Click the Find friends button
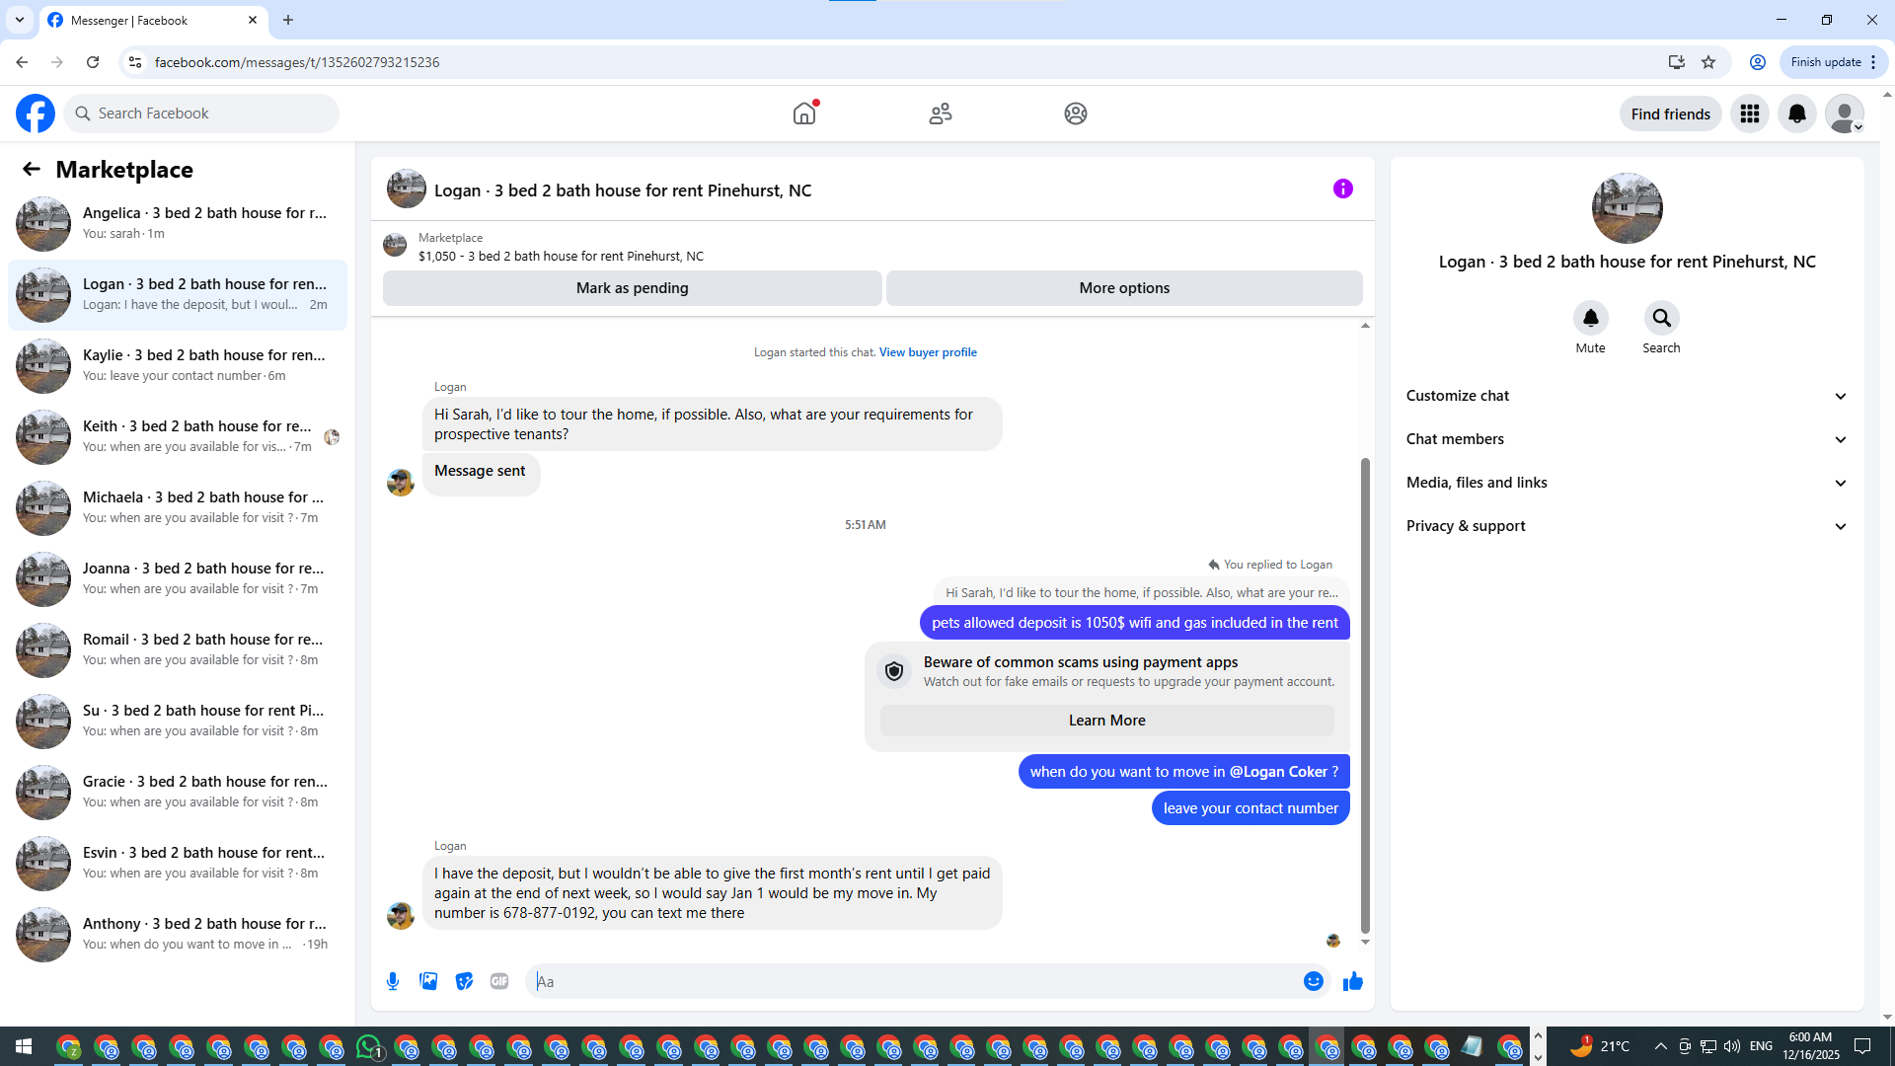This screenshot has width=1895, height=1066. tap(1671, 114)
